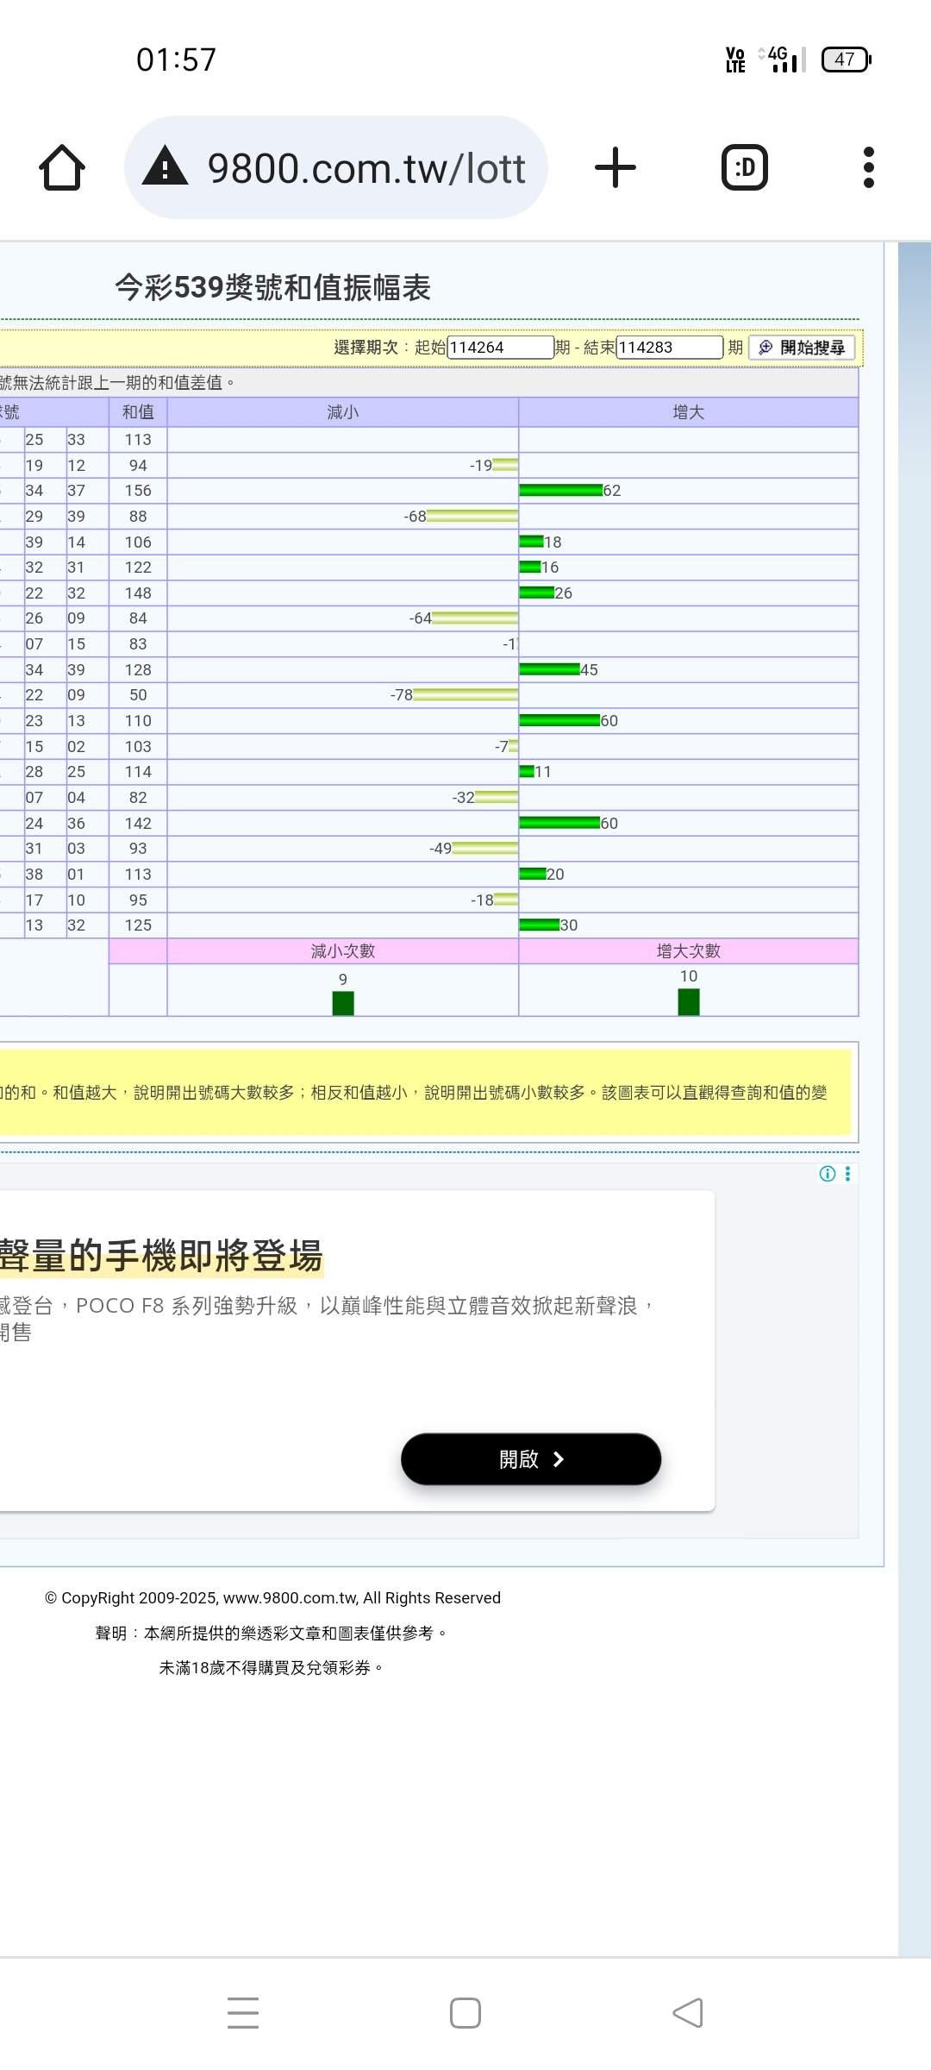Viewport: 931px width, 2070px height.
Task: Click the 增大次數 column bar showing 10
Action: (x=689, y=1002)
